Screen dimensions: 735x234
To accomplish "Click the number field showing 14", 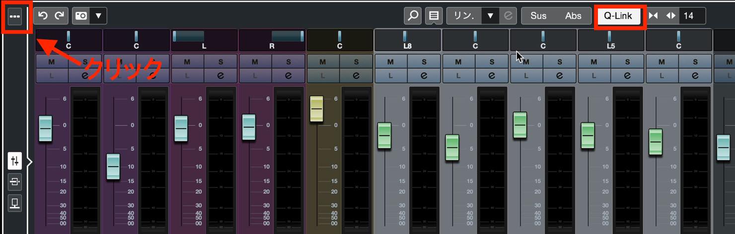I will click(692, 16).
